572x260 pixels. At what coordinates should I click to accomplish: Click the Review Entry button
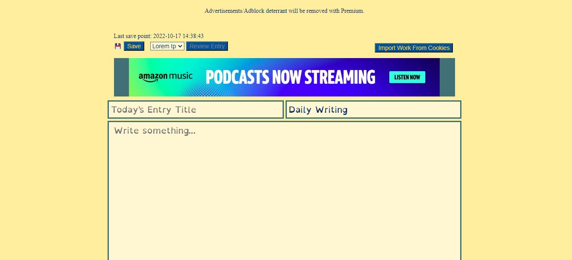207,46
